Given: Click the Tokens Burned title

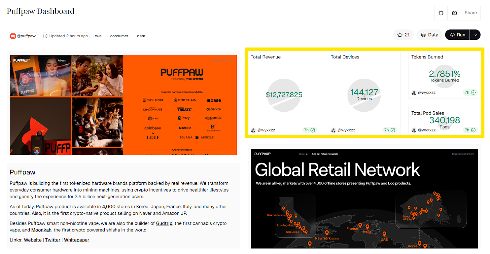Looking at the screenshot, I should click(x=427, y=57).
